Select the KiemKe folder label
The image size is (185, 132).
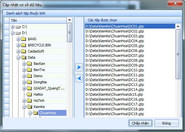tap(39, 107)
